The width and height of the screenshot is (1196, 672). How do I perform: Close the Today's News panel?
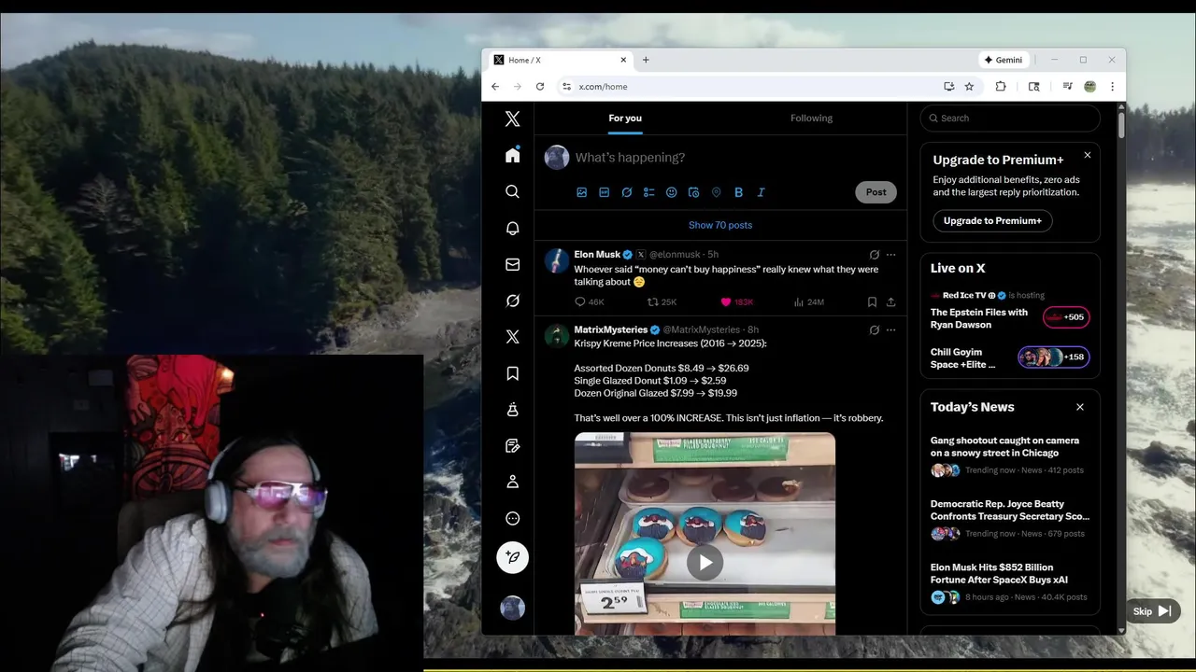tap(1080, 407)
